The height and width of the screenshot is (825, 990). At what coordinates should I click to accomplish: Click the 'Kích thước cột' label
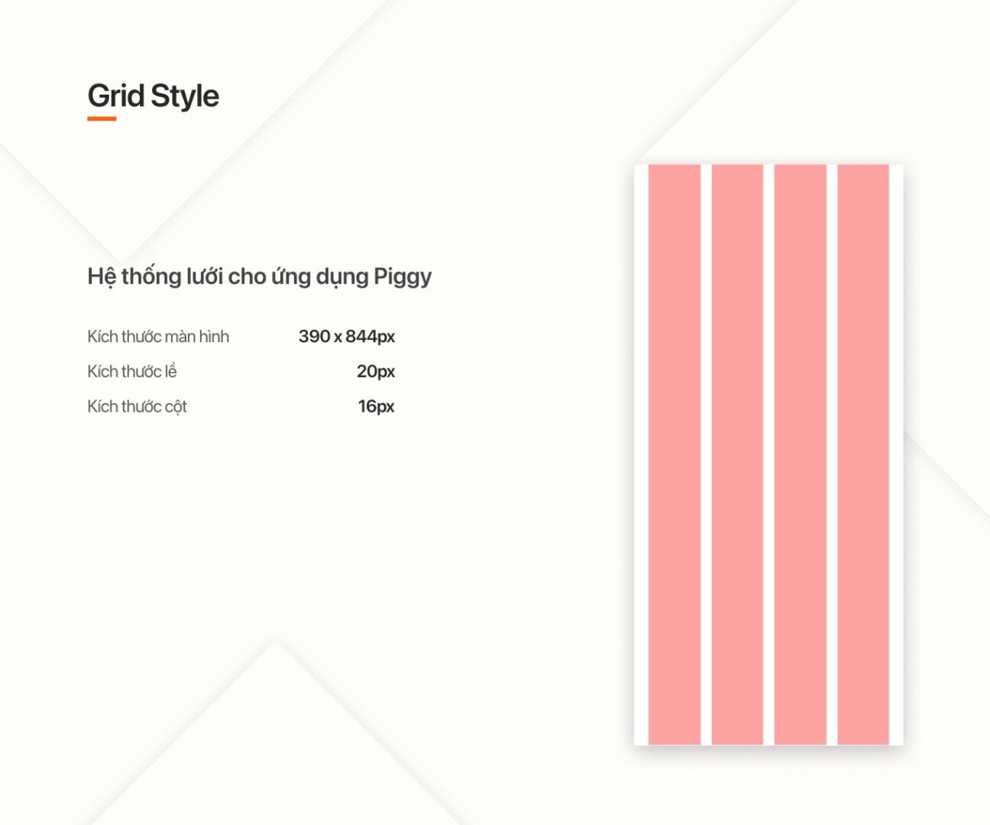tap(137, 406)
